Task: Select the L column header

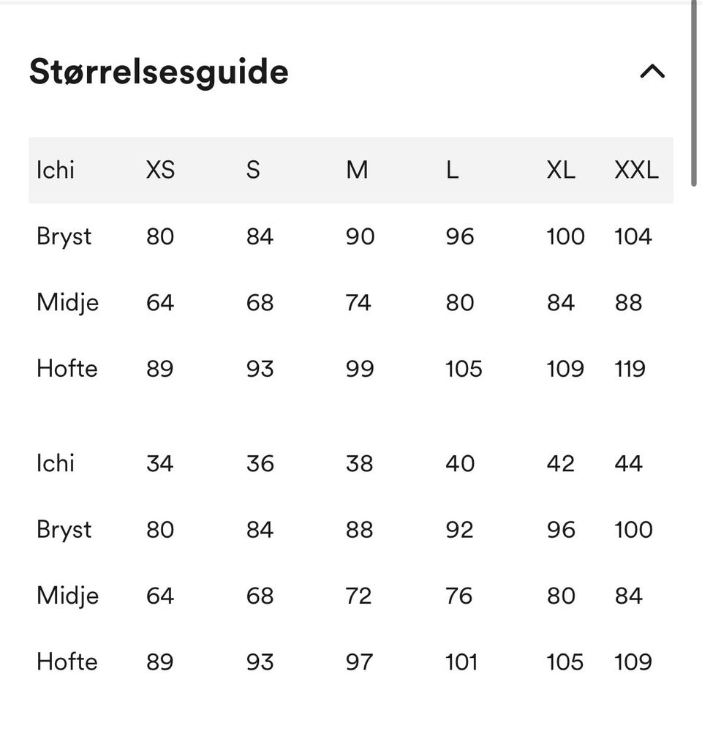Action: (452, 170)
